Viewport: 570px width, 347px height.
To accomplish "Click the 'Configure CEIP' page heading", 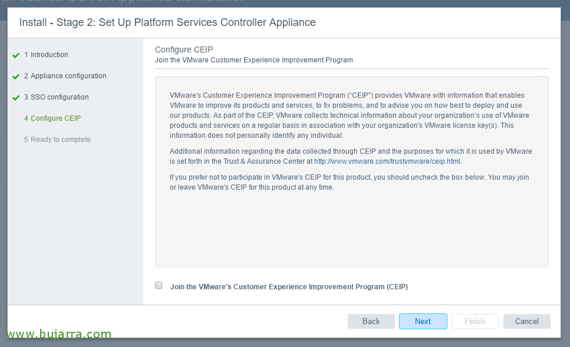I will click(184, 49).
